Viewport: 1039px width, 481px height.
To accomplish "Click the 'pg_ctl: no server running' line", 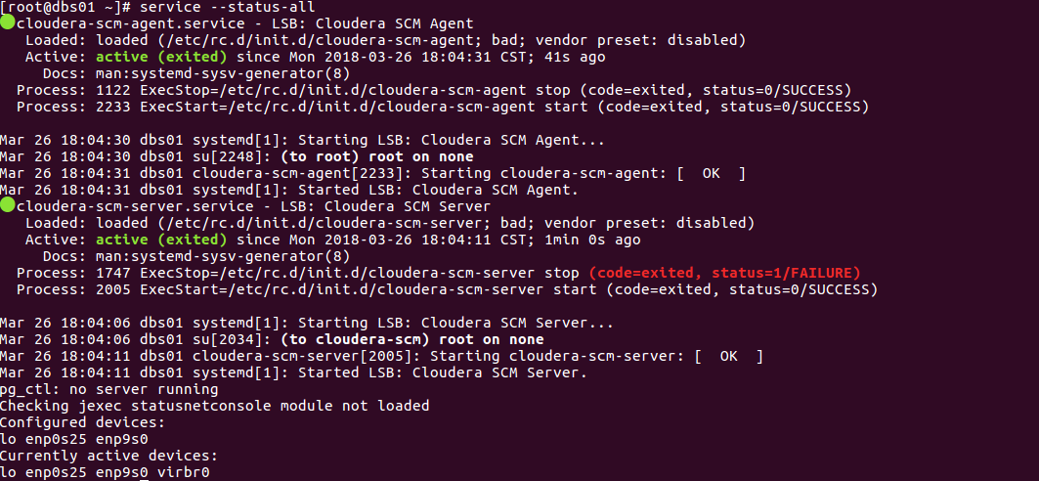I will click(108, 389).
